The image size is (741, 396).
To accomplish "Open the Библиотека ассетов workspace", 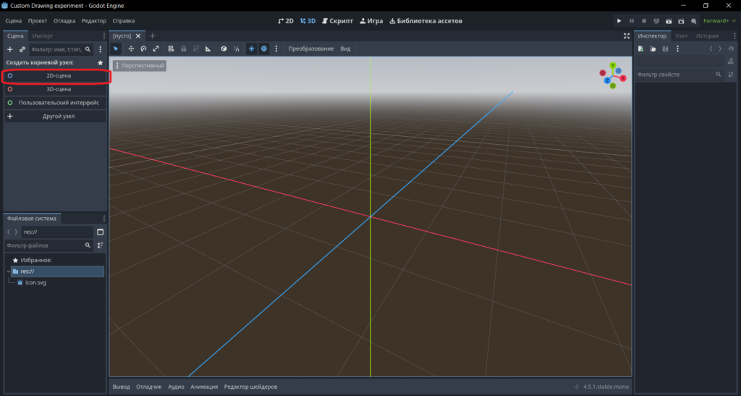I will 425,21.
